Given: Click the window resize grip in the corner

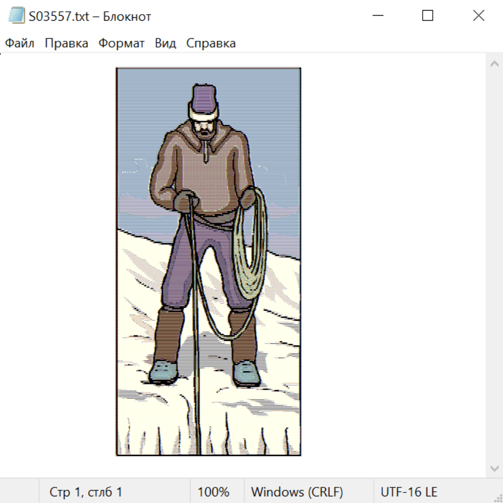Looking at the screenshot, I should tap(497, 497).
